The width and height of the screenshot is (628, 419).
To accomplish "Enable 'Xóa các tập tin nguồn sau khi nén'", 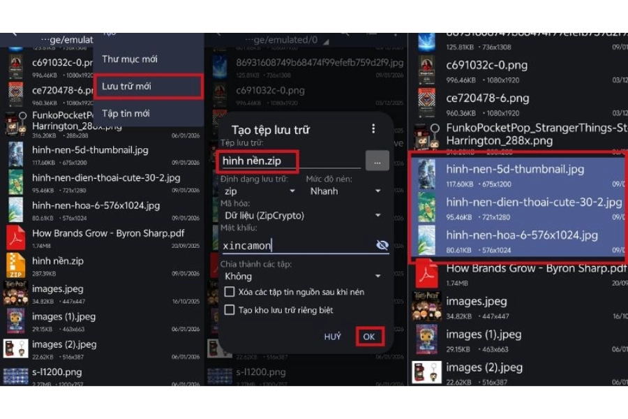I will click(231, 292).
